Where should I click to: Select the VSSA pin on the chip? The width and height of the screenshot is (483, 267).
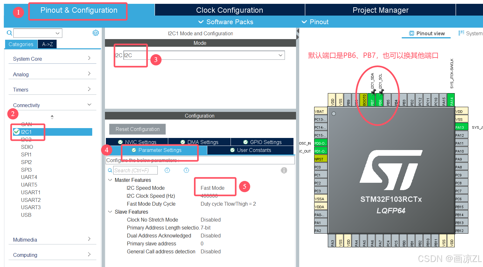321,199
